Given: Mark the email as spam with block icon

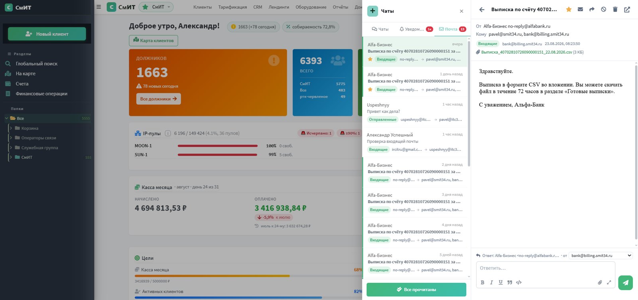Looking at the screenshot, I should (x=603, y=9).
